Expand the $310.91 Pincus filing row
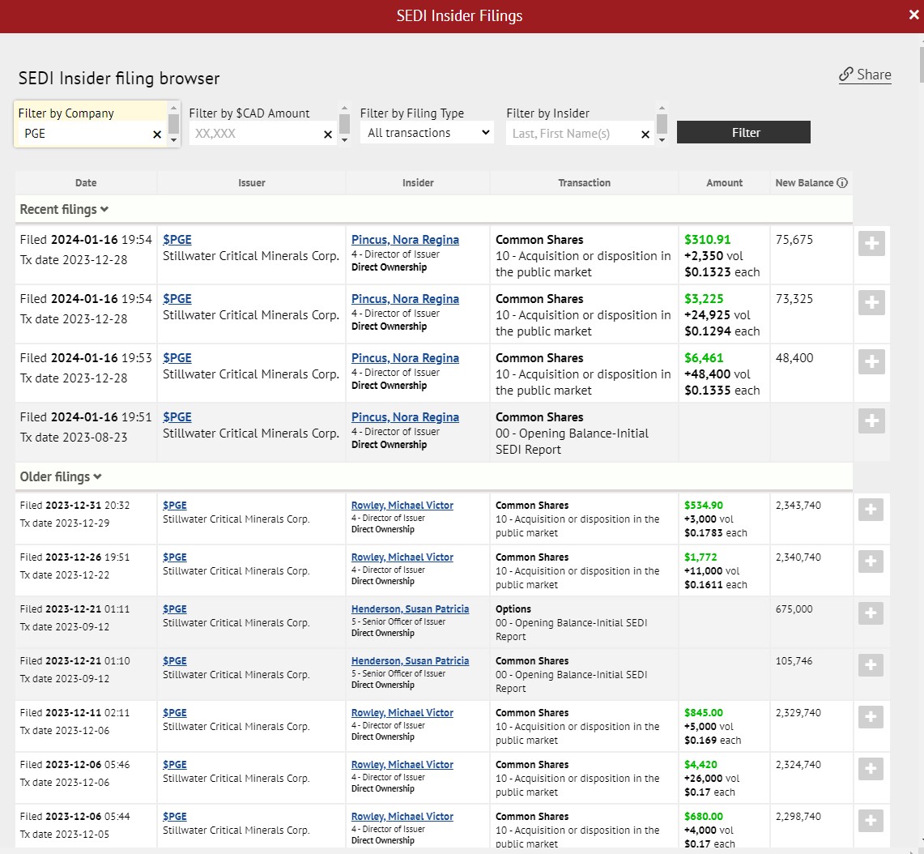 click(x=871, y=244)
